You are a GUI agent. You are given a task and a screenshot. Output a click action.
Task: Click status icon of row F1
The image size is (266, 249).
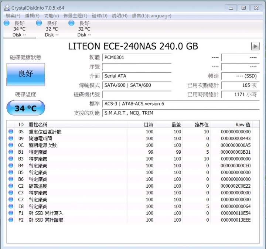point(11,213)
